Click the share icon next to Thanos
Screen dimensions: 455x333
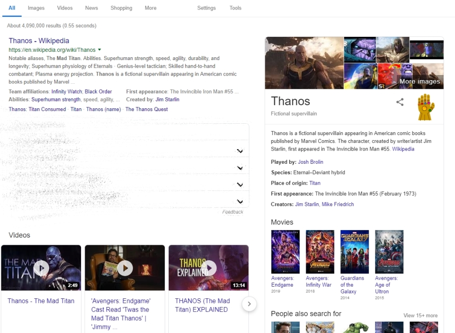(x=400, y=102)
